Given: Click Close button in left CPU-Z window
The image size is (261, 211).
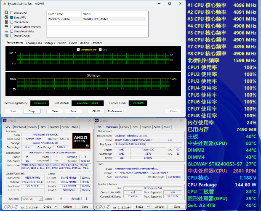Looking at the screenshot, I should click(85, 206).
